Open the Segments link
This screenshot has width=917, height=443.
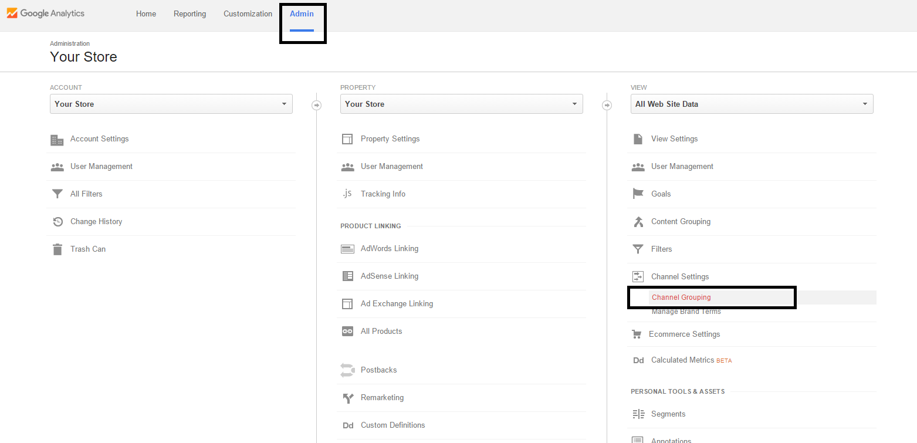668,414
